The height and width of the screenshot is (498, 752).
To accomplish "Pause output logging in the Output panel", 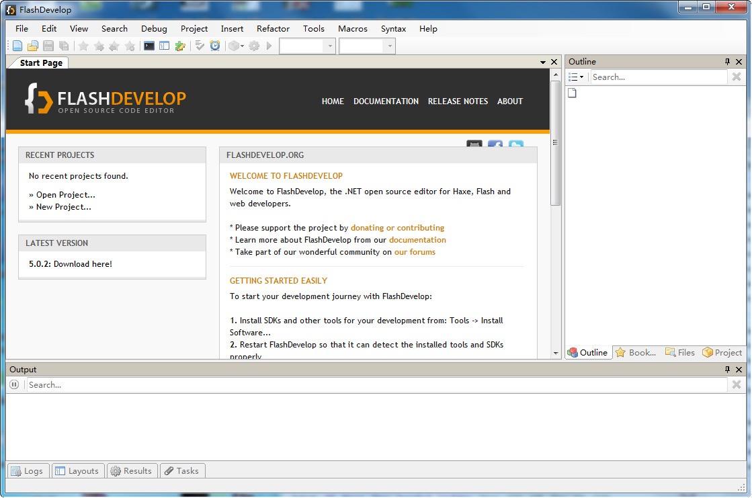I will [13, 384].
